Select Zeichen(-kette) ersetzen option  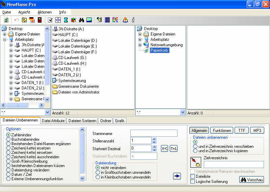tap(8, 148)
